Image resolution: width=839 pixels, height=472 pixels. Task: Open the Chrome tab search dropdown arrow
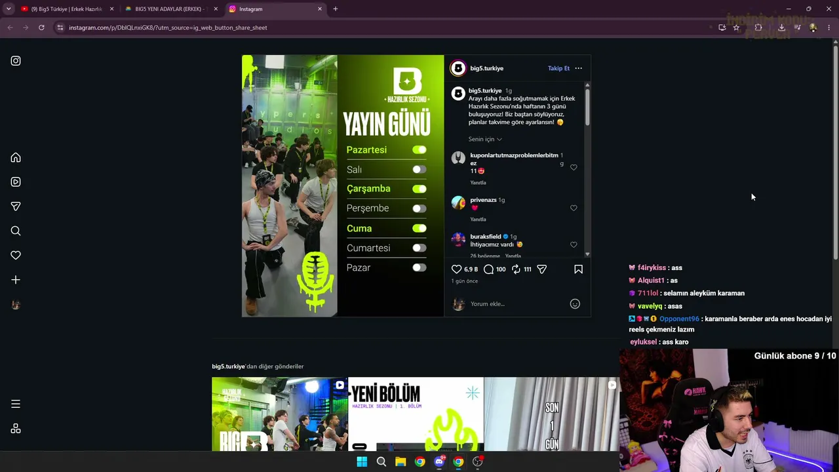coord(9,9)
